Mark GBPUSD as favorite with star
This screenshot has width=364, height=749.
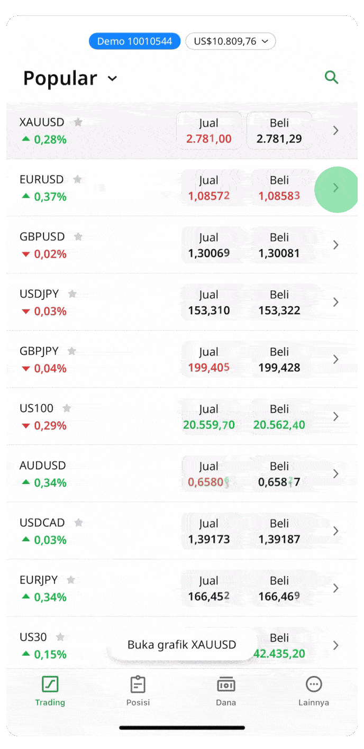point(78,236)
